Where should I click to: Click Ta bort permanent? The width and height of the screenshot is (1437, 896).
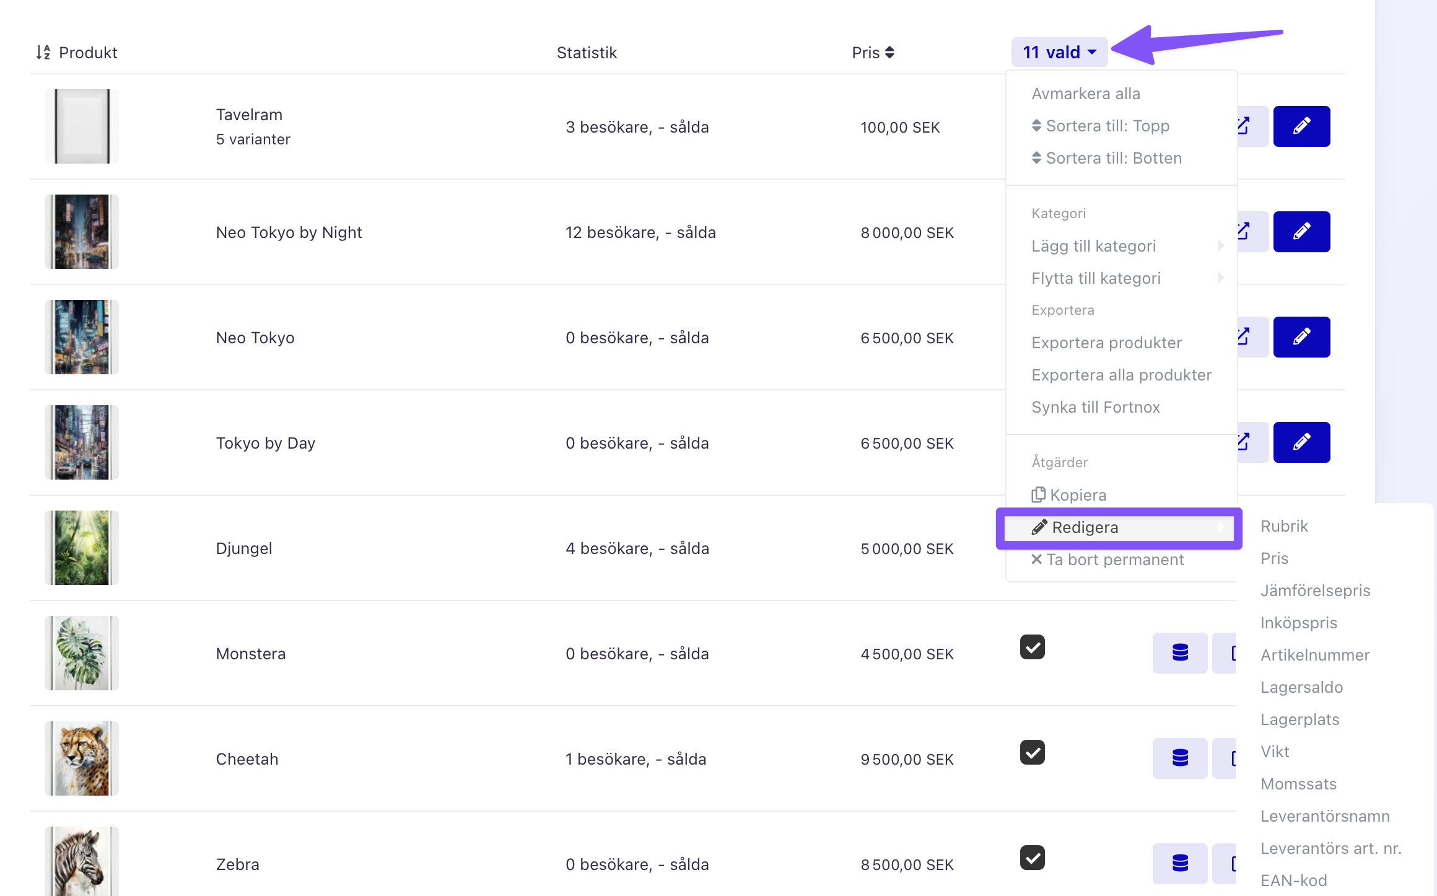tap(1107, 560)
